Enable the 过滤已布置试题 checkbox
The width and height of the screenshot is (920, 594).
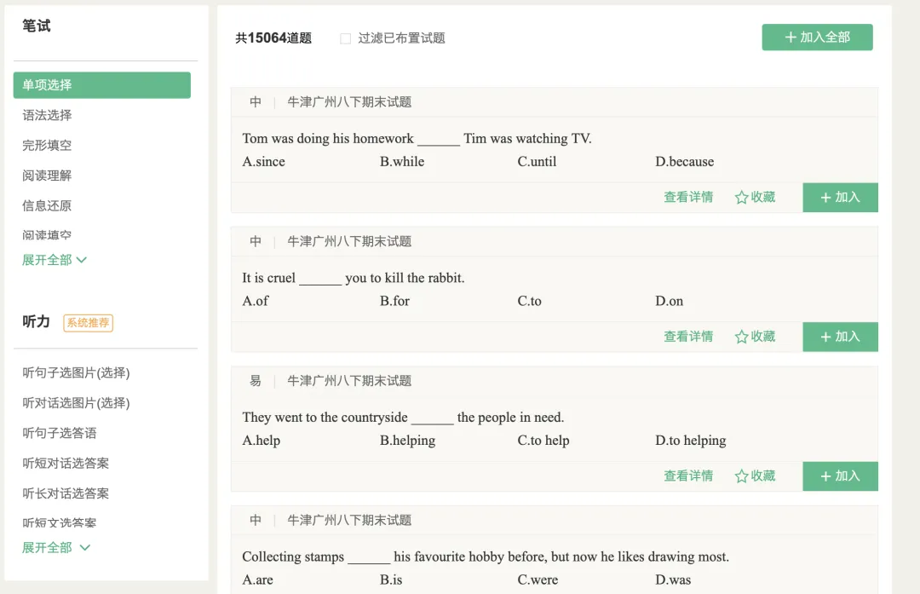point(343,37)
